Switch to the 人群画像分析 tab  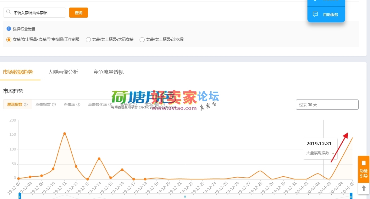63,72
